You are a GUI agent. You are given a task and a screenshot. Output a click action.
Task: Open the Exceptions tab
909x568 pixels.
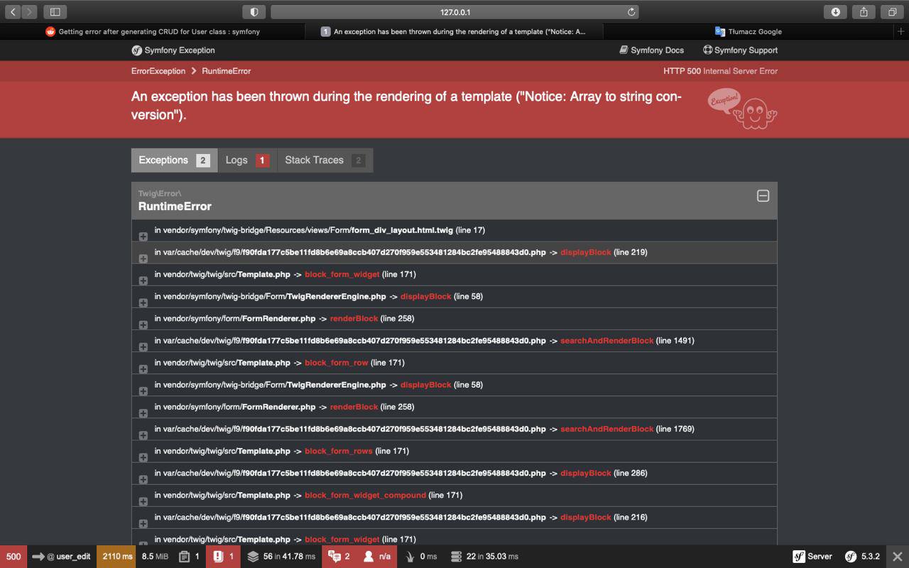(174, 160)
